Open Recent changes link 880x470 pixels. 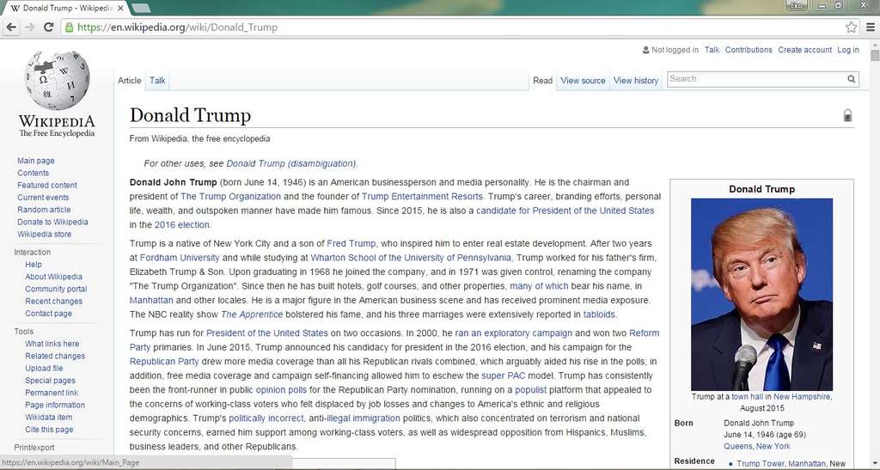coord(53,302)
